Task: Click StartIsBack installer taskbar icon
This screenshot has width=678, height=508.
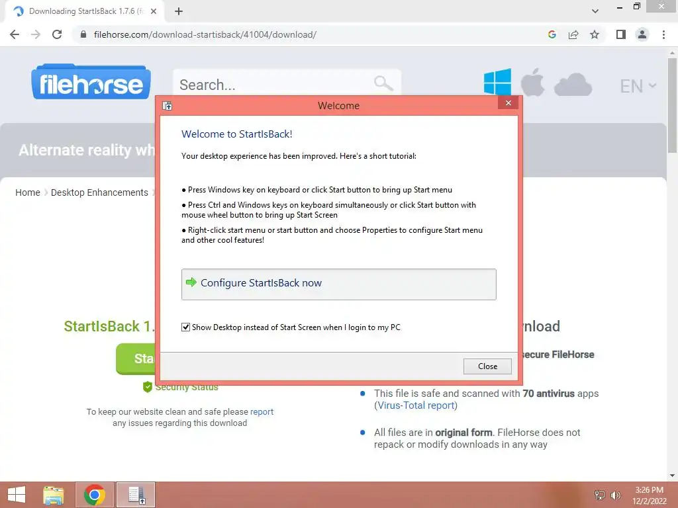Action: 136,495
